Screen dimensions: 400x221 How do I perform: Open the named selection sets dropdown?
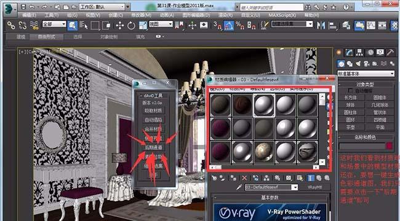(292, 24)
